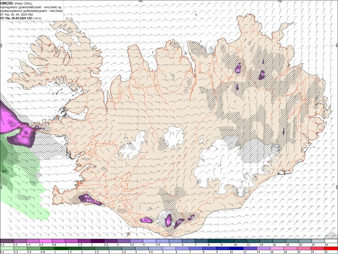338x254 pixels.
Task: Click the '30' label on the lower legend row
Action: [x=326, y=252]
